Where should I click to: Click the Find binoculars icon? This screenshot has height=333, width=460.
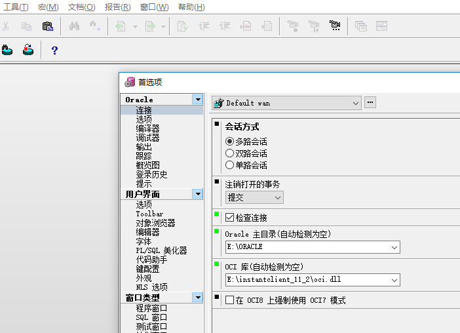pos(74,26)
